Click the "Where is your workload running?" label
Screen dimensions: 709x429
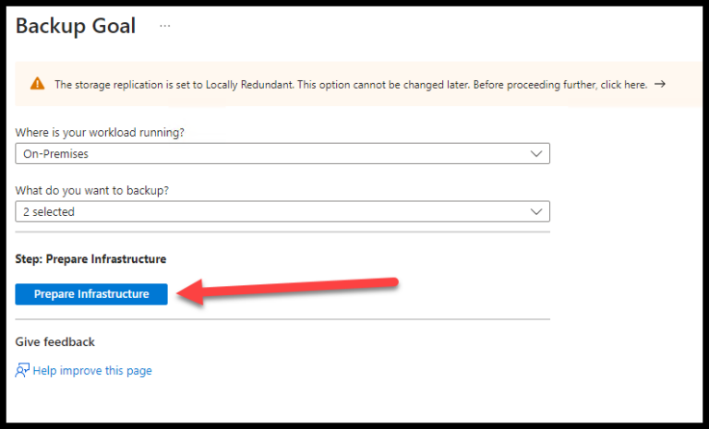100,133
